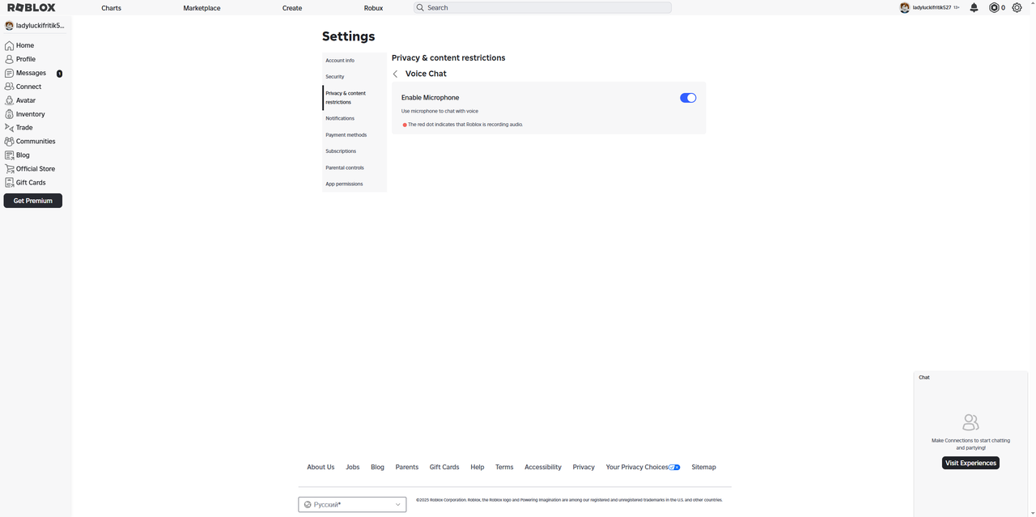Click the Get Premium button
Viewport: 1036px width, 517px height.
[x=33, y=201]
